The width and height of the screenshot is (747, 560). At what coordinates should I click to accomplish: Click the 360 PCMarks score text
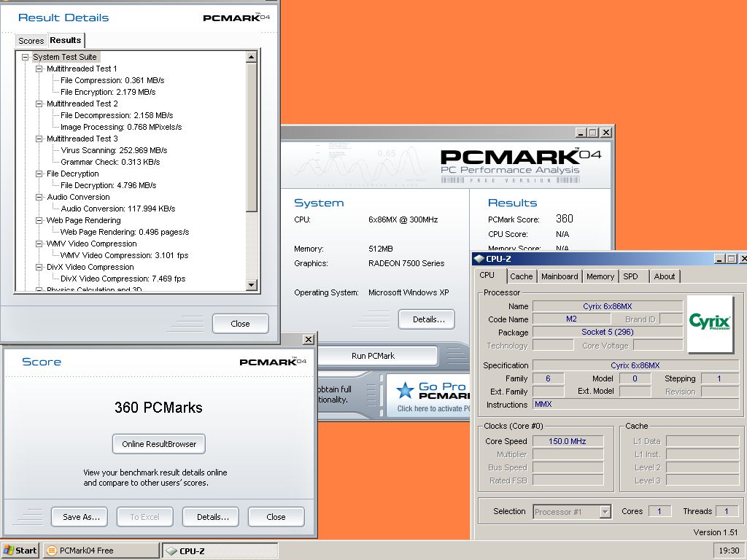[158, 408]
